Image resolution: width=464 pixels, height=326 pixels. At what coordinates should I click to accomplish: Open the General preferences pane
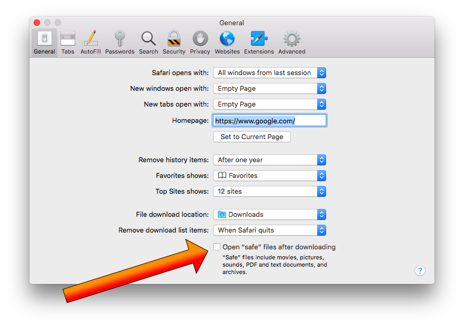coord(44,43)
